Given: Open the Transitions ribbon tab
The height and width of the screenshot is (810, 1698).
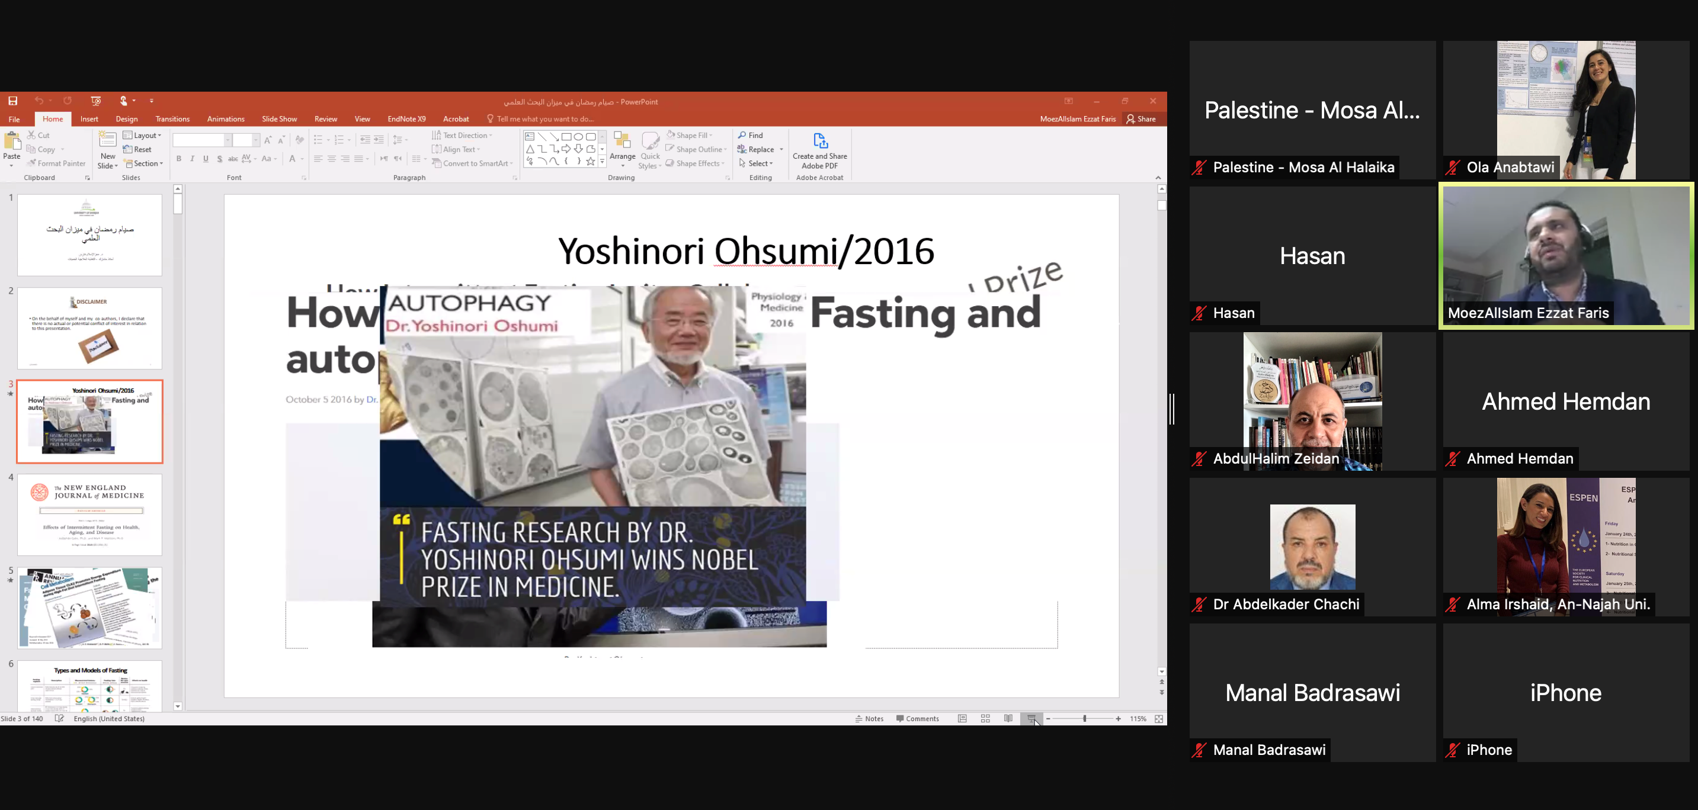Looking at the screenshot, I should tap(172, 119).
